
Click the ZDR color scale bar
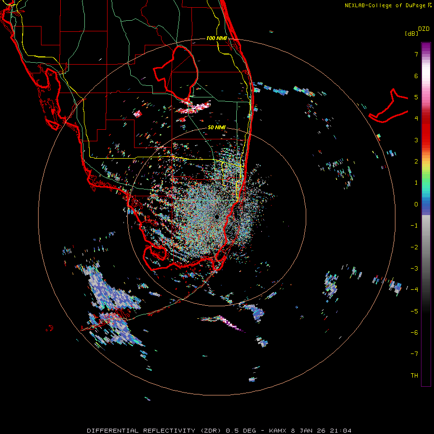click(426, 214)
